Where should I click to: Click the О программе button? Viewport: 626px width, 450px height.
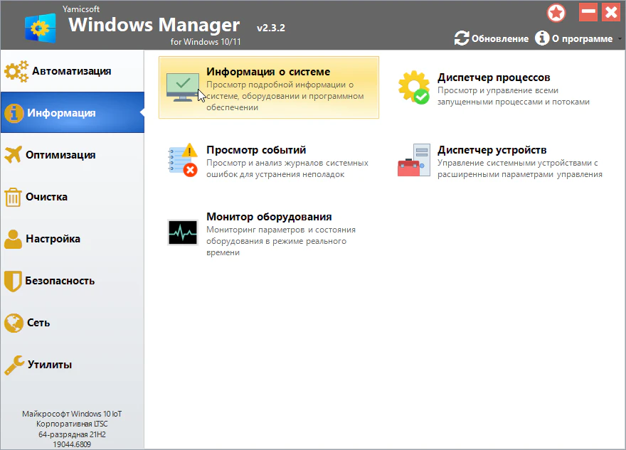pos(581,39)
